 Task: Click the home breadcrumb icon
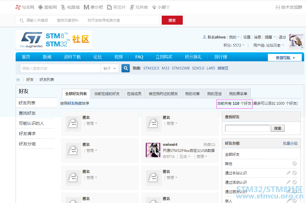pyautogui.click(x=18, y=80)
